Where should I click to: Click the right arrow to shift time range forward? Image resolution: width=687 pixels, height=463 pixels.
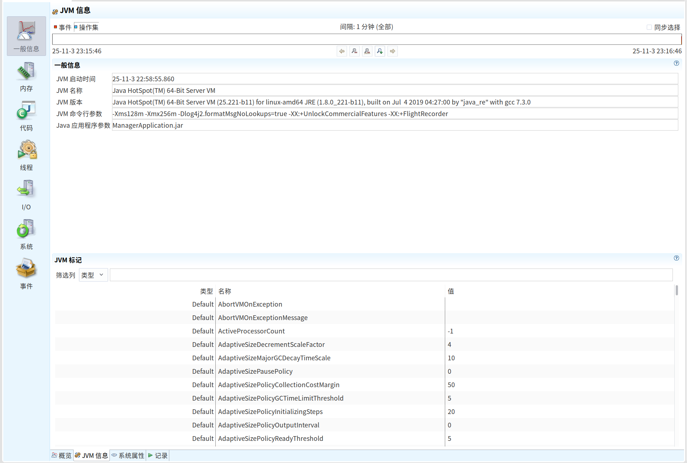(392, 51)
